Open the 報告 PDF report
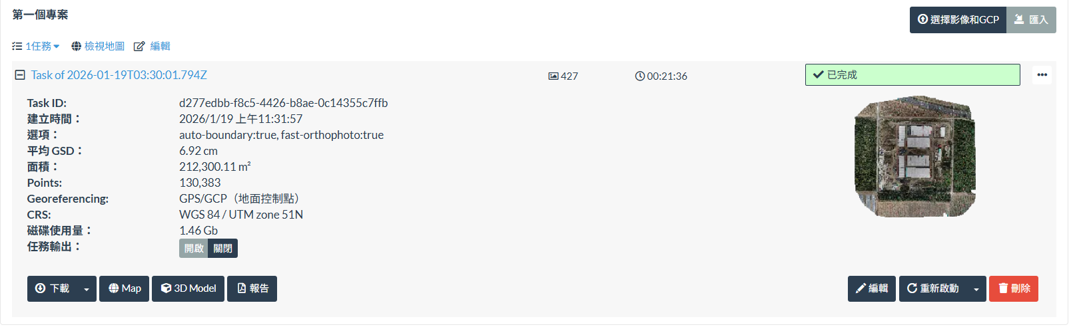 [x=252, y=288]
